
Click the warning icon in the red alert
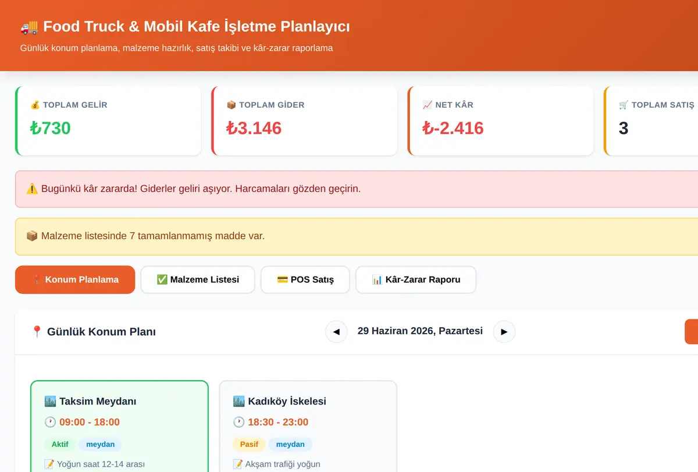[32, 189]
